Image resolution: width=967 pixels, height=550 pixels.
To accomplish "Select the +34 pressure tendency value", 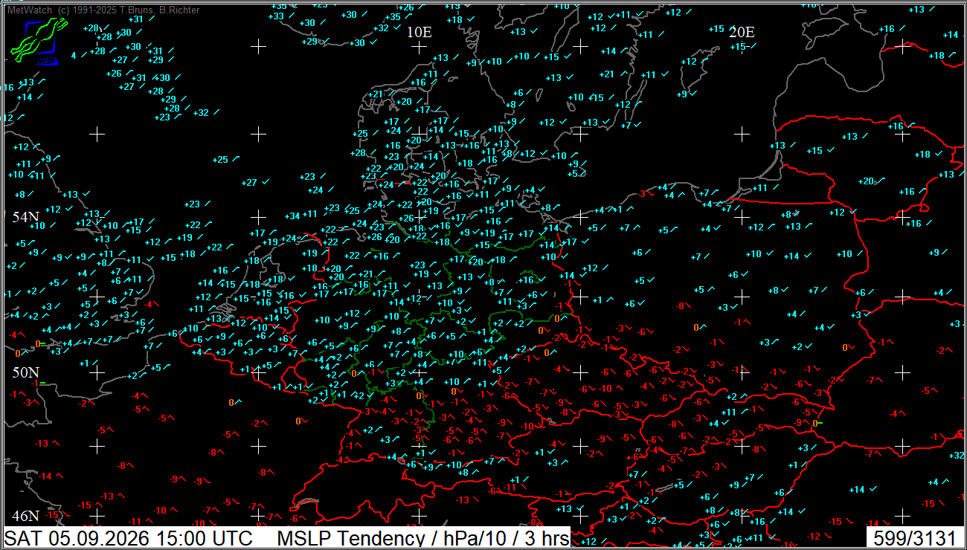I will (x=292, y=216).
